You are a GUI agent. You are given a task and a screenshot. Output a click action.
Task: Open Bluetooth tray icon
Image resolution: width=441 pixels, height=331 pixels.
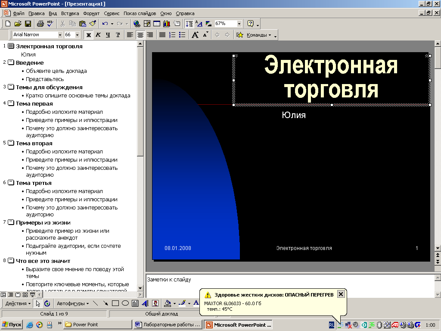pyautogui.click(x=379, y=325)
